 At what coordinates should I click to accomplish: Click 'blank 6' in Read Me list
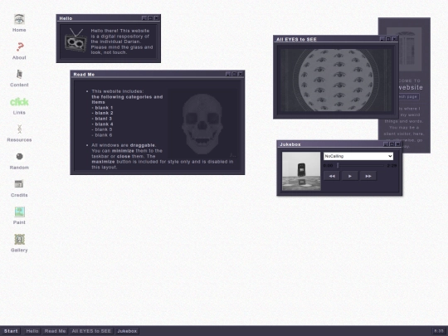coord(104,135)
